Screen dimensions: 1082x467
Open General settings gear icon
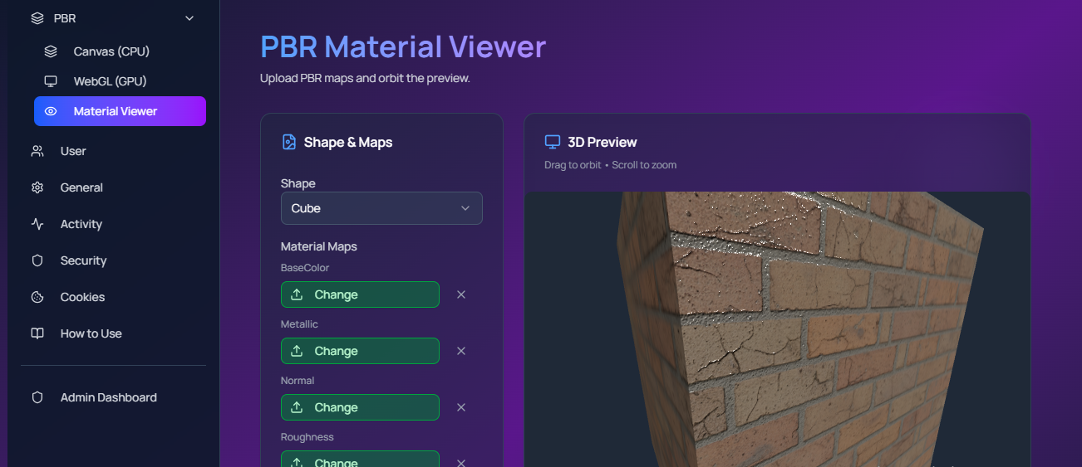point(37,187)
